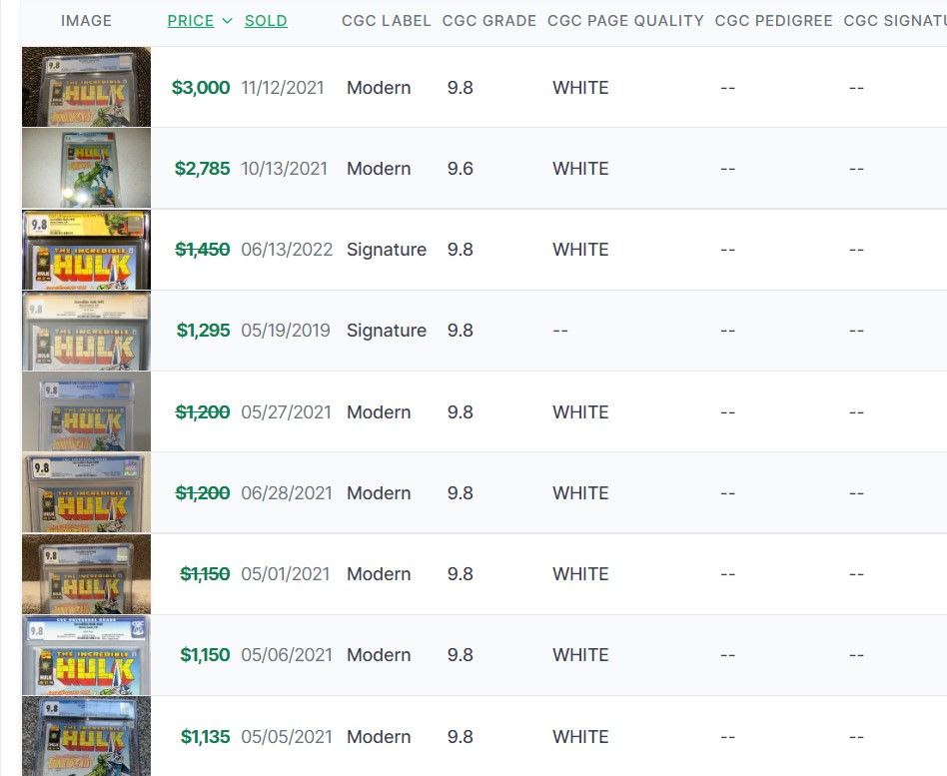The image size is (947, 776).
Task: Open the thumbnail in the 05/01/2021 row
Action: 86,573
